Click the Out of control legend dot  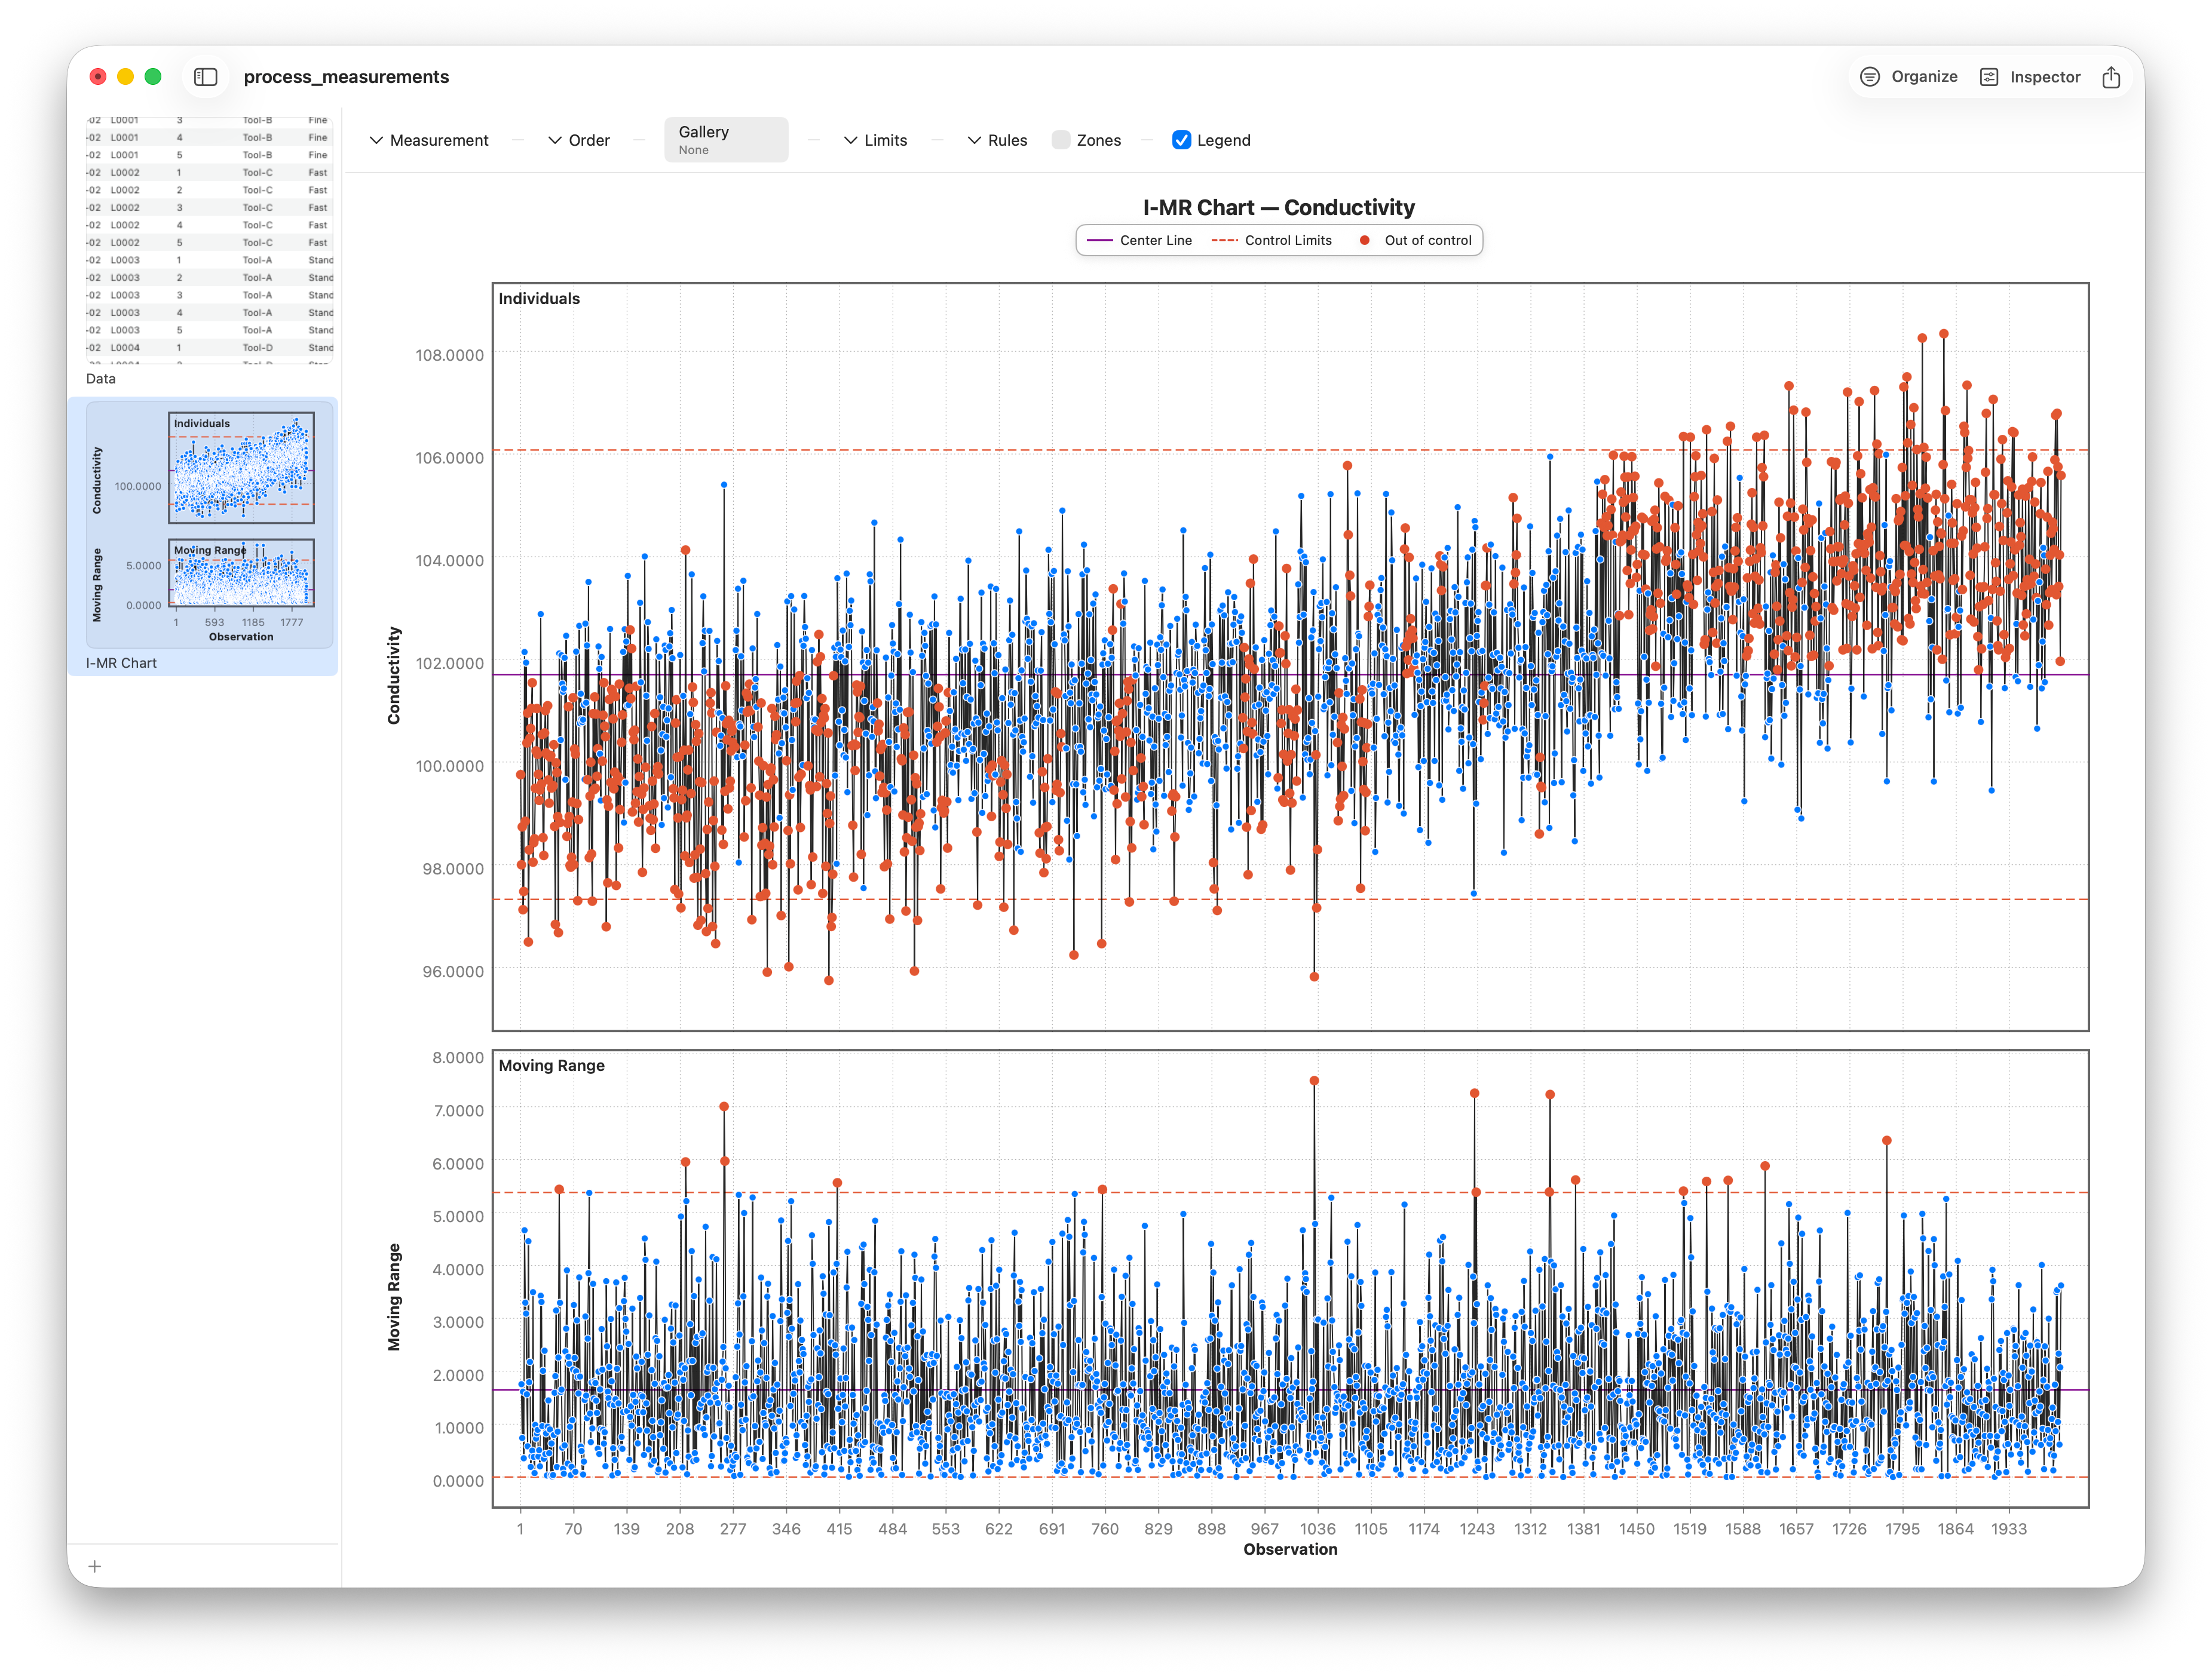(x=1364, y=241)
